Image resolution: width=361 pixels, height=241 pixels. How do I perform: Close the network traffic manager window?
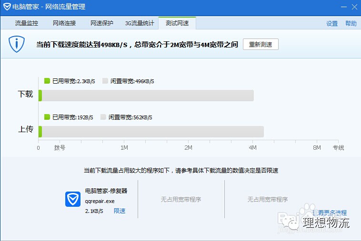click(x=353, y=7)
